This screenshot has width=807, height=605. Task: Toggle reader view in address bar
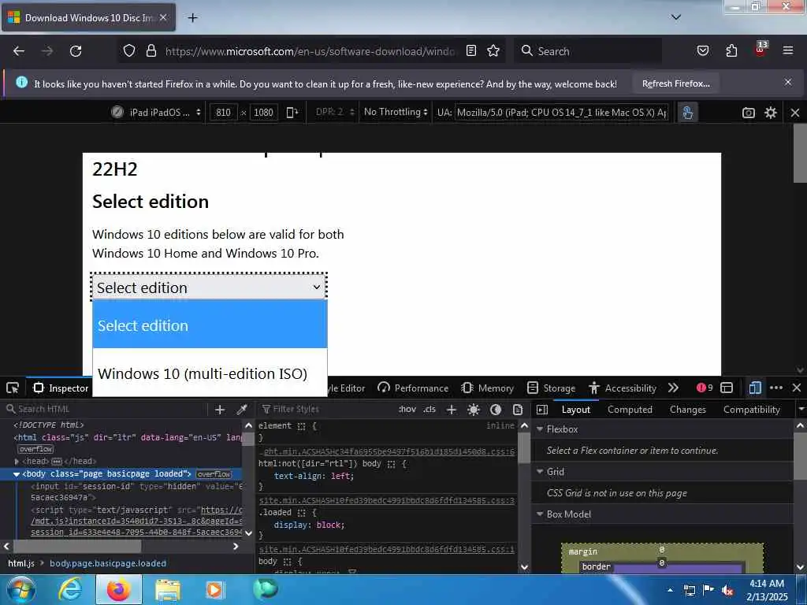click(x=471, y=51)
